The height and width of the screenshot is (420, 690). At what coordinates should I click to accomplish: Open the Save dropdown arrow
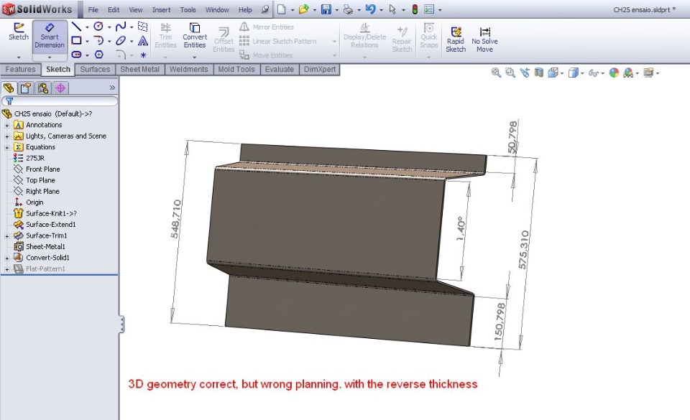pyautogui.click(x=336, y=9)
